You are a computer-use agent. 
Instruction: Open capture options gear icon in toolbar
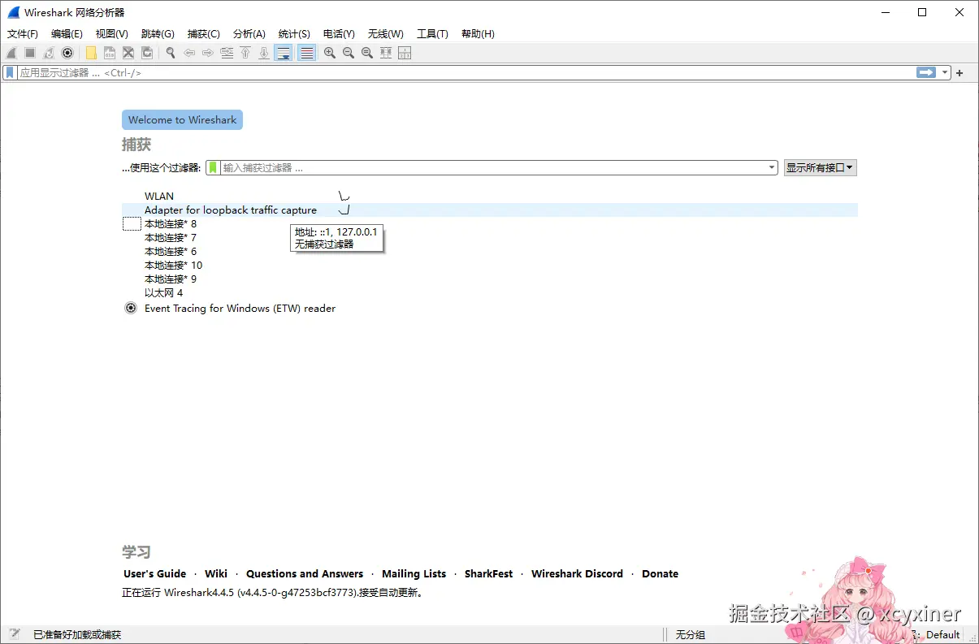pyautogui.click(x=67, y=53)
